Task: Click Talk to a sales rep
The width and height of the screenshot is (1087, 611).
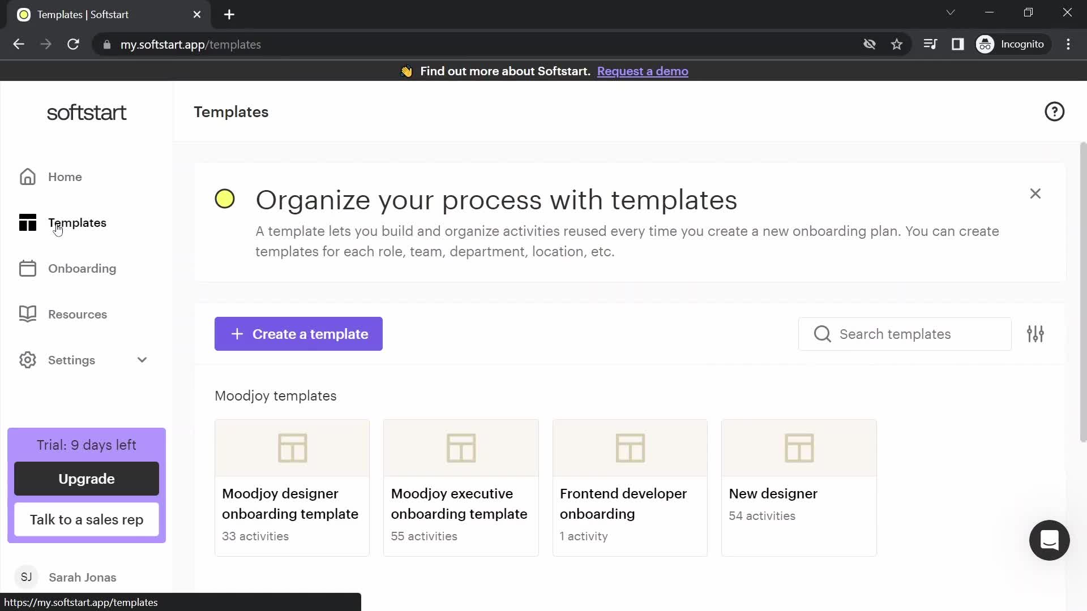Action: [87, 520]
